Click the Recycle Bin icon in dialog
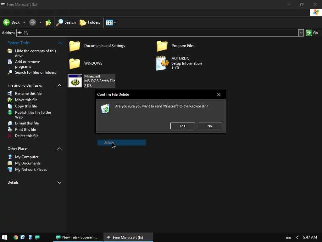This screenshot has width=322, height=242. point(105,108)
